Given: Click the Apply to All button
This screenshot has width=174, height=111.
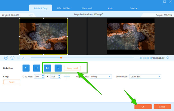Looking at the screenshot, I should [72, 68].
